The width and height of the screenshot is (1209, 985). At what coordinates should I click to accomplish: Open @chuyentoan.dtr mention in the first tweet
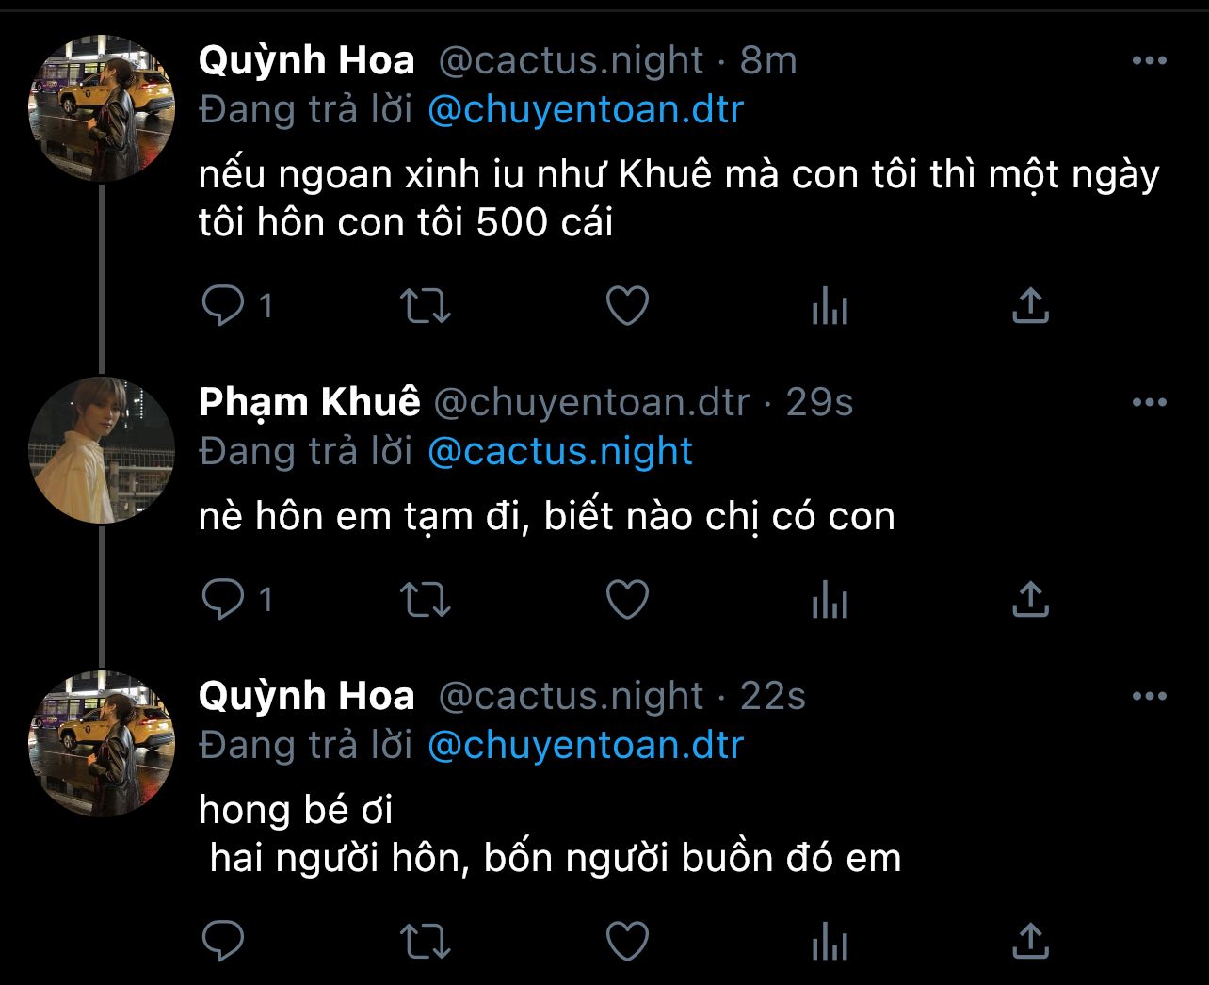tap(586, 110)
